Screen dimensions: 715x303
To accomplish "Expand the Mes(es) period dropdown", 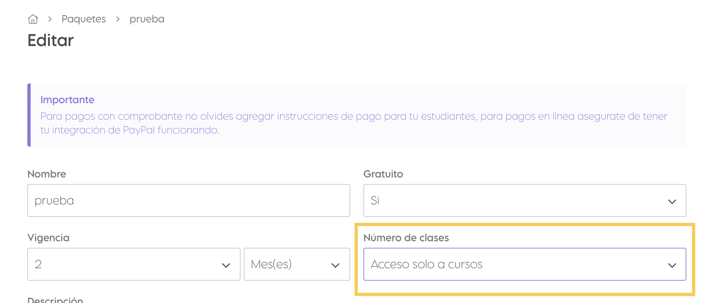I will (297, 264).
